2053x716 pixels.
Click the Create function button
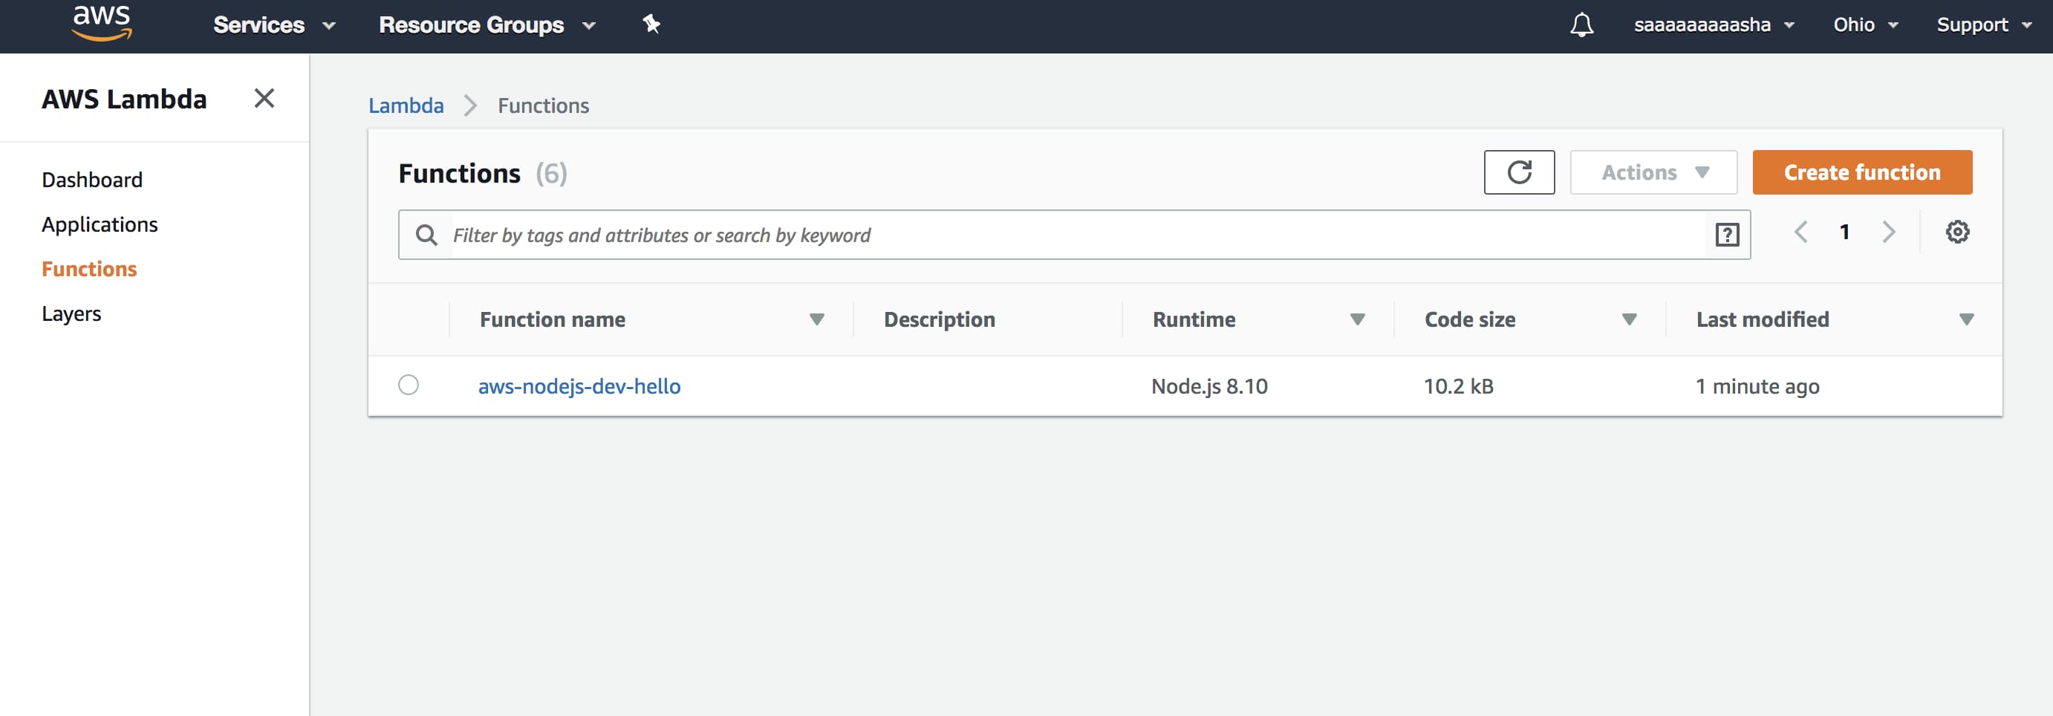coord(1861,172)
